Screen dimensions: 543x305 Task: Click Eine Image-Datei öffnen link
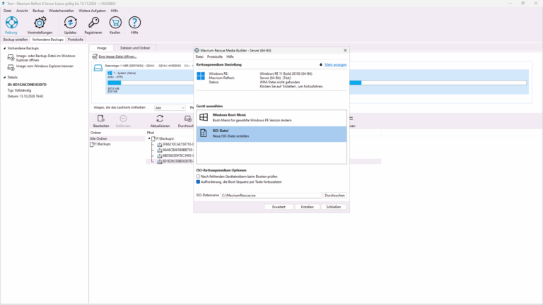pyautogui.click(x=117, y=56)
